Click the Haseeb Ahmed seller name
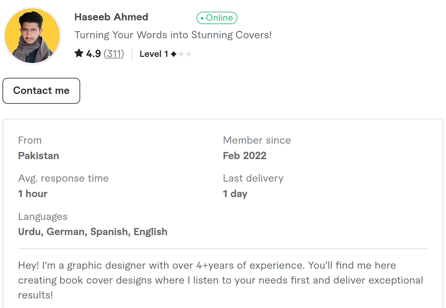 (x=111, y=17)
